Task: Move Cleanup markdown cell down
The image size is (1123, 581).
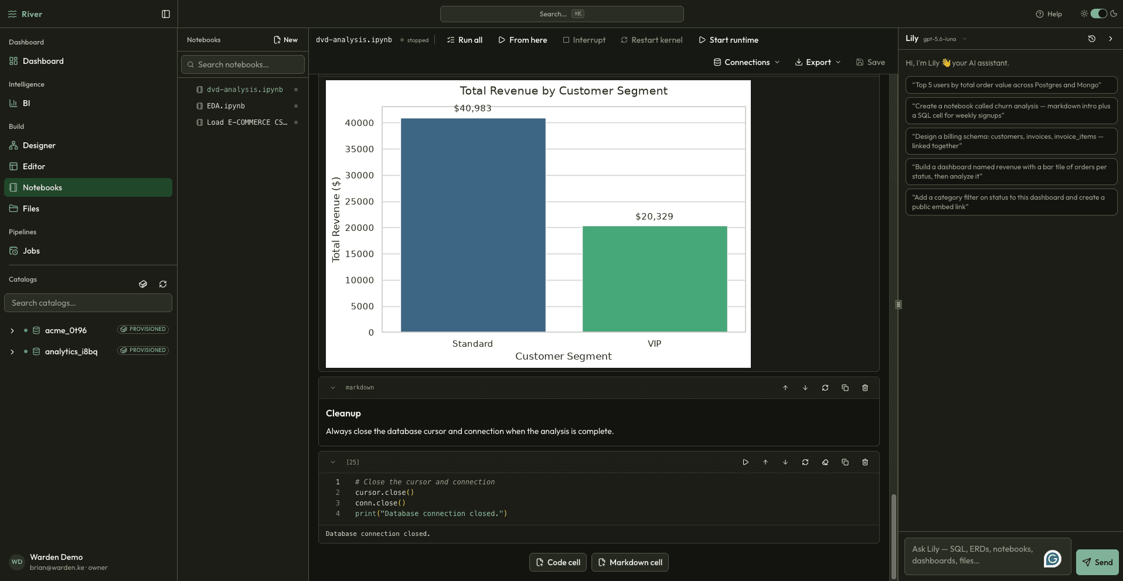Action: click(805, 388)
